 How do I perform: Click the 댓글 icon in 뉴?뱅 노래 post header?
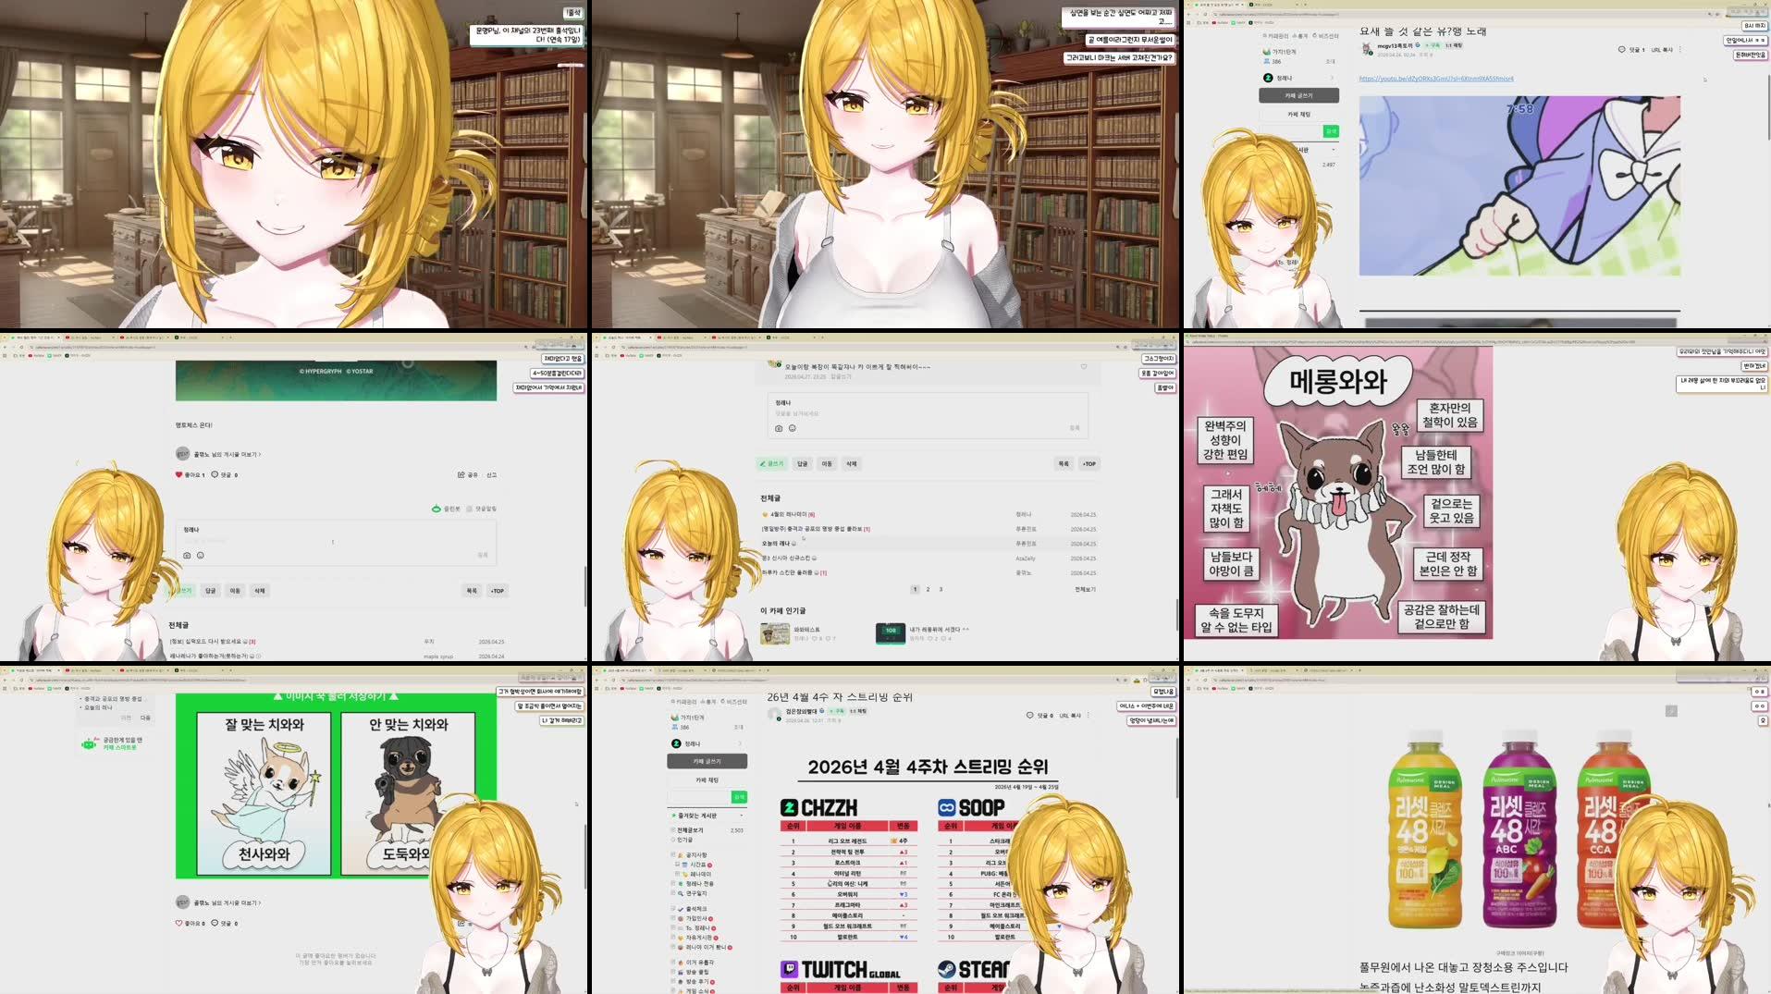click(1622, 49)
